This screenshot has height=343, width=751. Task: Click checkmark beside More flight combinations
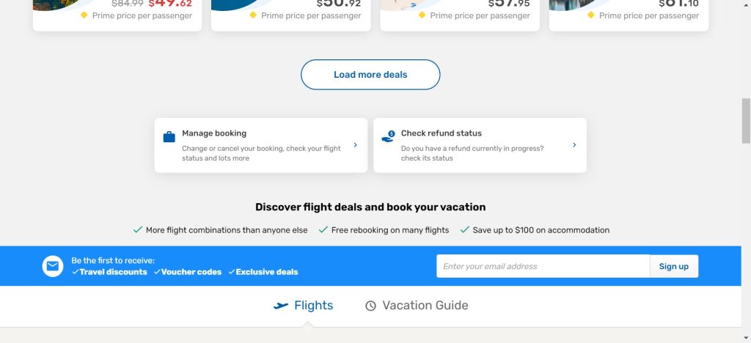pyautogui.click(x=137, y=229)
